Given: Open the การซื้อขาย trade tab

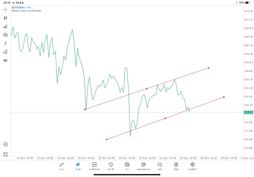Looking at the screenshot, I should pos(94,166).
